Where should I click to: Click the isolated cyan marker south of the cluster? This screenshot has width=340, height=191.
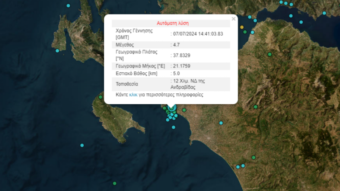point(173,127)
